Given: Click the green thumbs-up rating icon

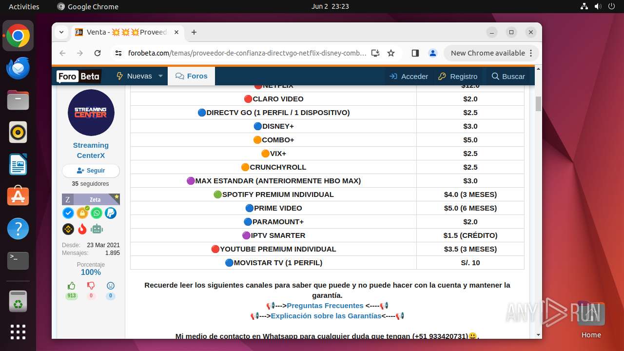Looking at the screenshot, I should 72,286.
